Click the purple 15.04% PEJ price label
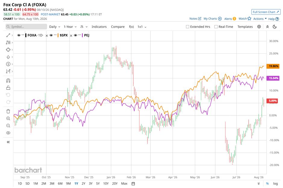 click(x=273, y=78)
